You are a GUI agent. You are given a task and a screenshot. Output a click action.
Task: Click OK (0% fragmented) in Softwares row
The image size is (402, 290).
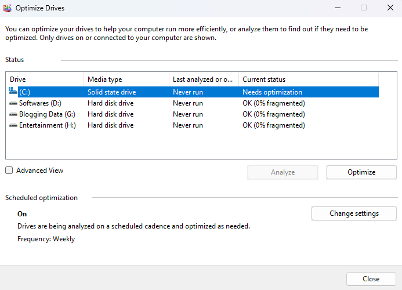(274, 103)
